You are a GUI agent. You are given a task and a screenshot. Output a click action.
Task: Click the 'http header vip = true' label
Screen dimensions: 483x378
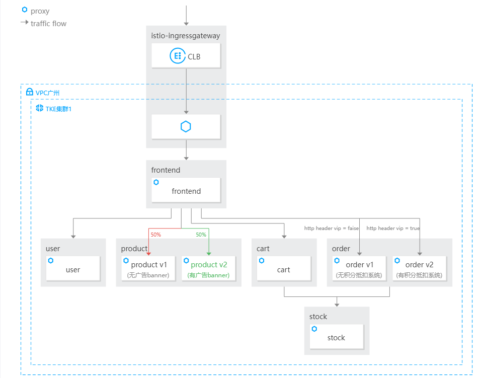393,229
